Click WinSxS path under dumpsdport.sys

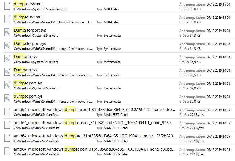pos(53,102)
